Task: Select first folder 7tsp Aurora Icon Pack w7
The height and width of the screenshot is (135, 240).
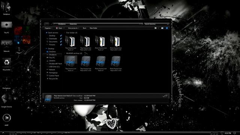Action: pos(70,43)
